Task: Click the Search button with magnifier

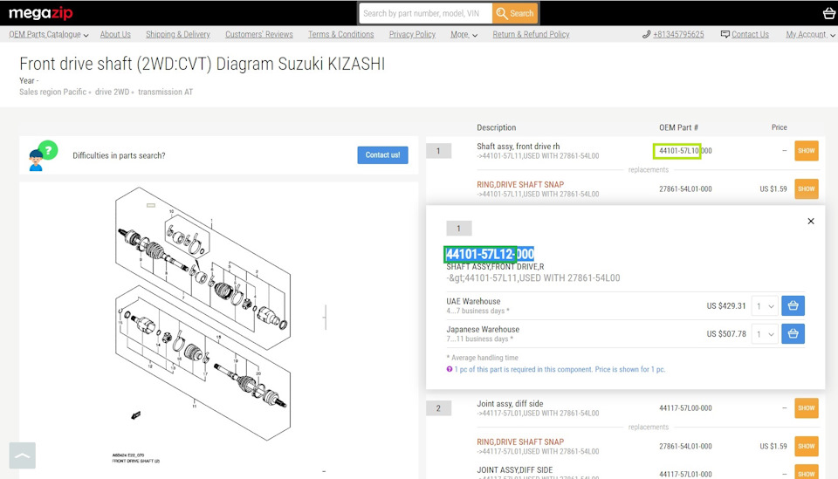Action: (x=515, y=13)
